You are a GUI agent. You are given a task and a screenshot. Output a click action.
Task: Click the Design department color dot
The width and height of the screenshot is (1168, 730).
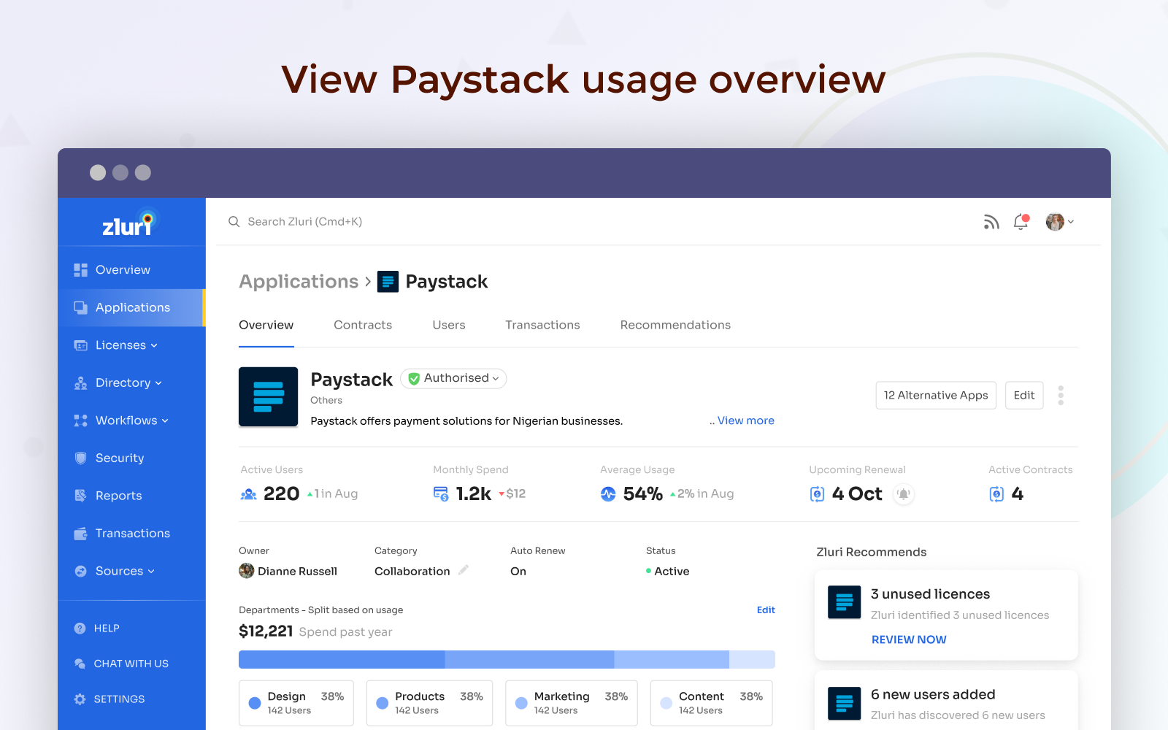[255, 703]
